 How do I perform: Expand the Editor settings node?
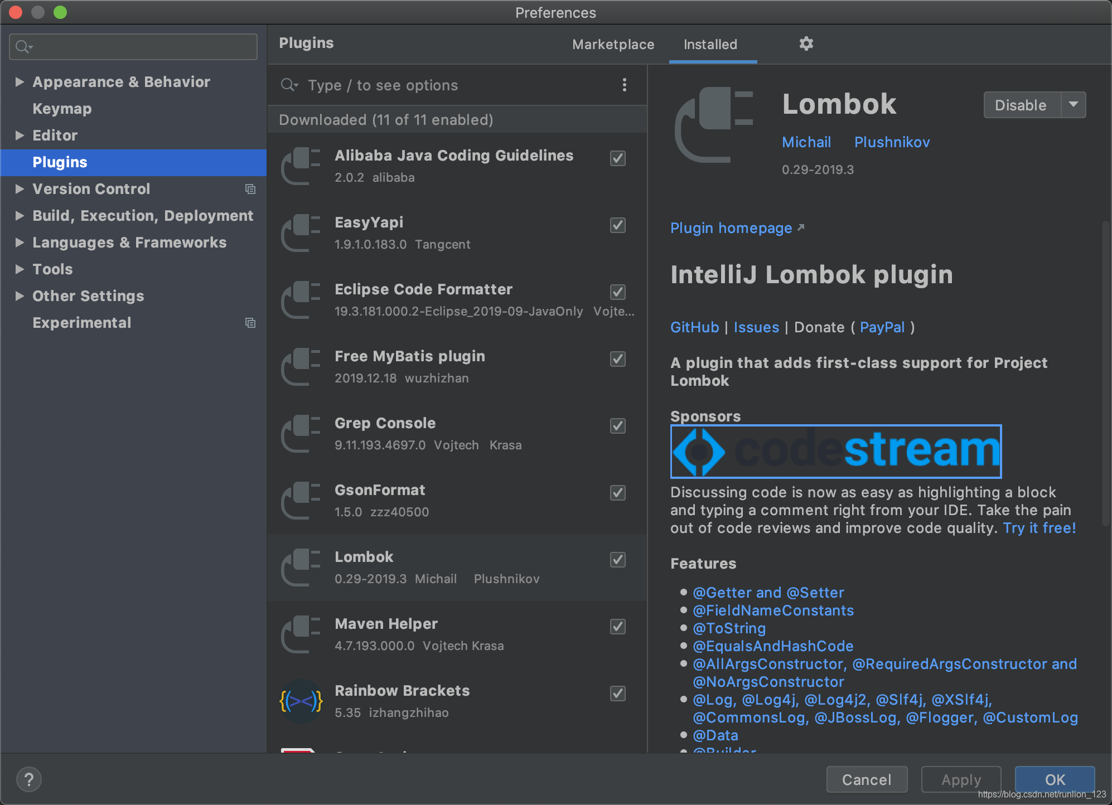point(20,135)
